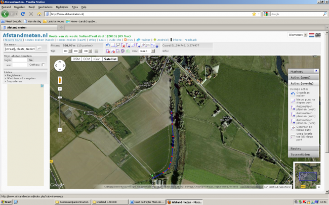The width and height of the screenshot is (329, 205).
Task: Open the Google search engine dropdown
Action: click(267, 14)
